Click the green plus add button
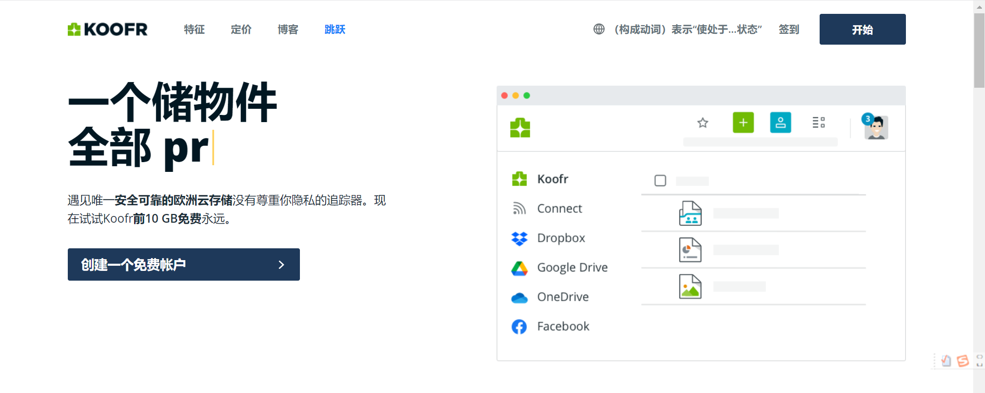Screen dimensions: 985x393 tap(743, 123)
